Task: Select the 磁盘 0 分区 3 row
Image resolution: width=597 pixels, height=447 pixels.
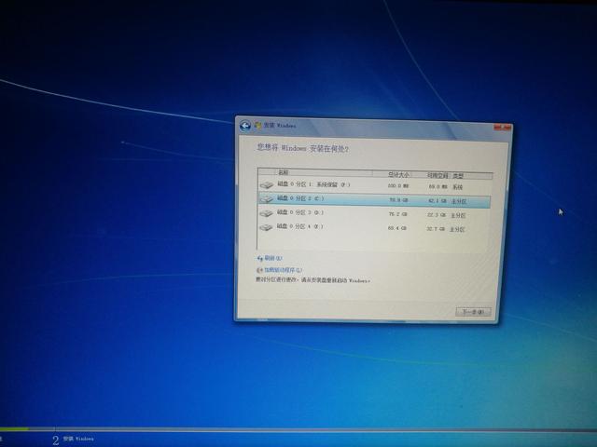Action: (373, 213)
